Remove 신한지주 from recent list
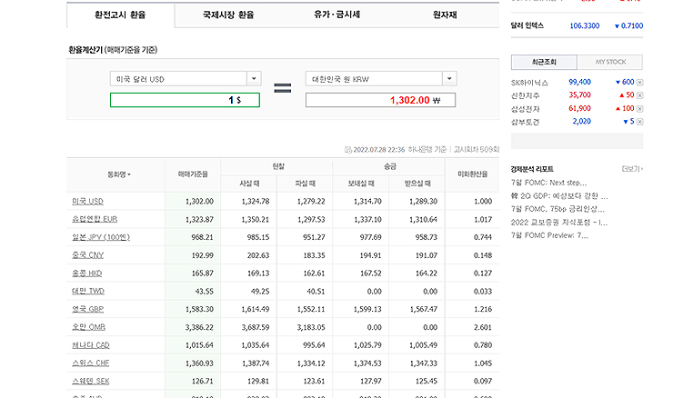673x398 pixels. pos(639,95)
